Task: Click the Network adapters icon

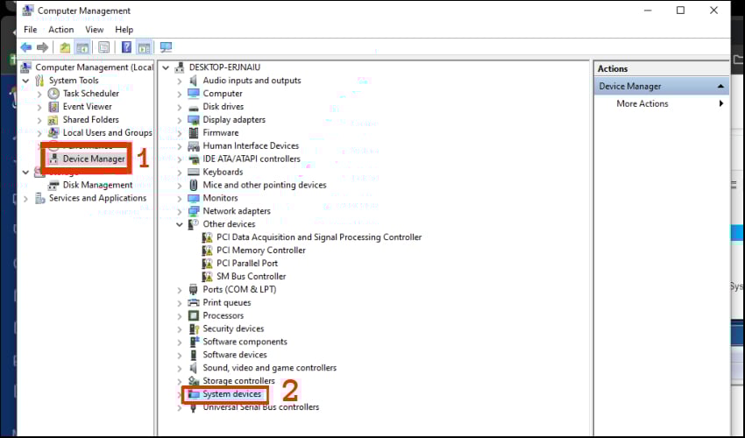Action: click(194, 211)
